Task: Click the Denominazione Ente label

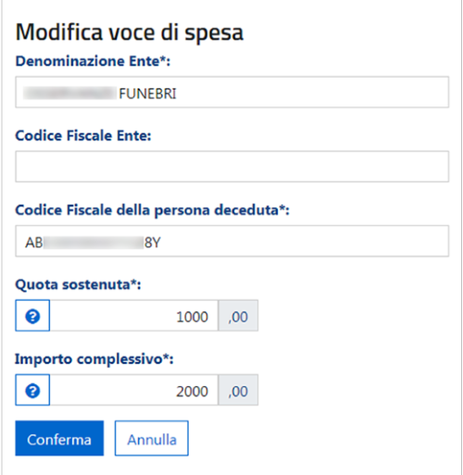Action: click(93, 61)
